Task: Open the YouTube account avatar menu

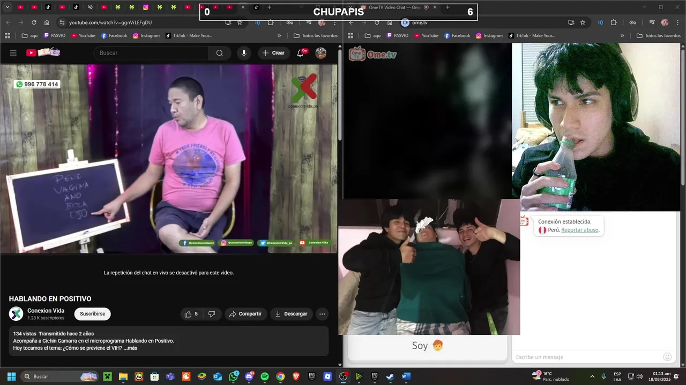Action: 321,53
